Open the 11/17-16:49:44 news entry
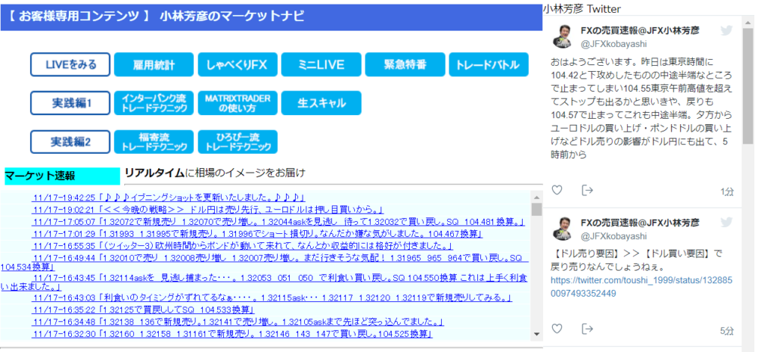The height and width of the screenshot is (352, 767). (264, 262)
